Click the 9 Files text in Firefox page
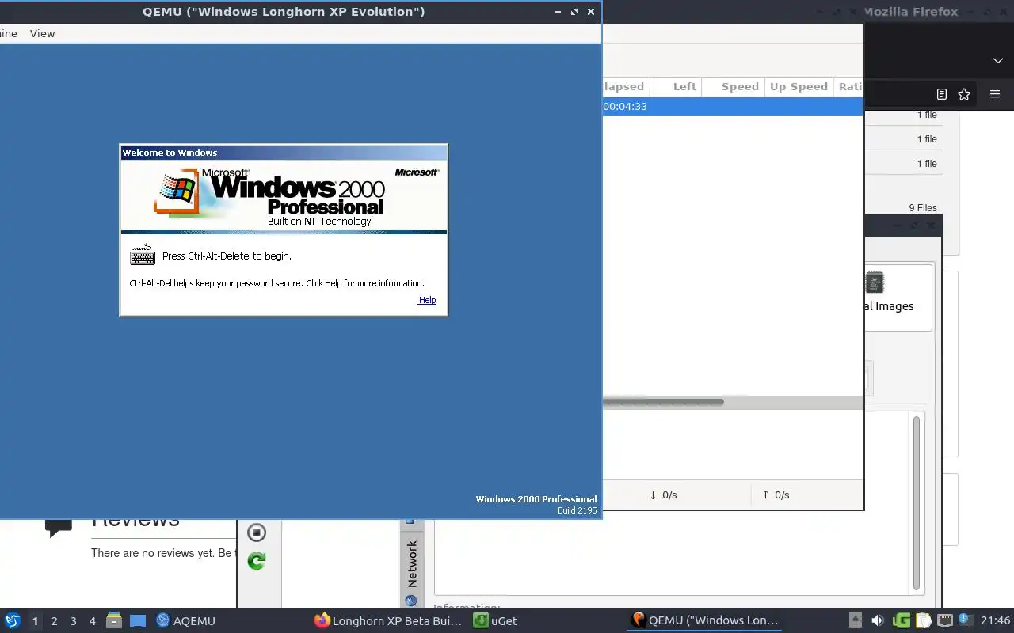Viewport: 1014px width, 633px height. [x=922, y=207]
